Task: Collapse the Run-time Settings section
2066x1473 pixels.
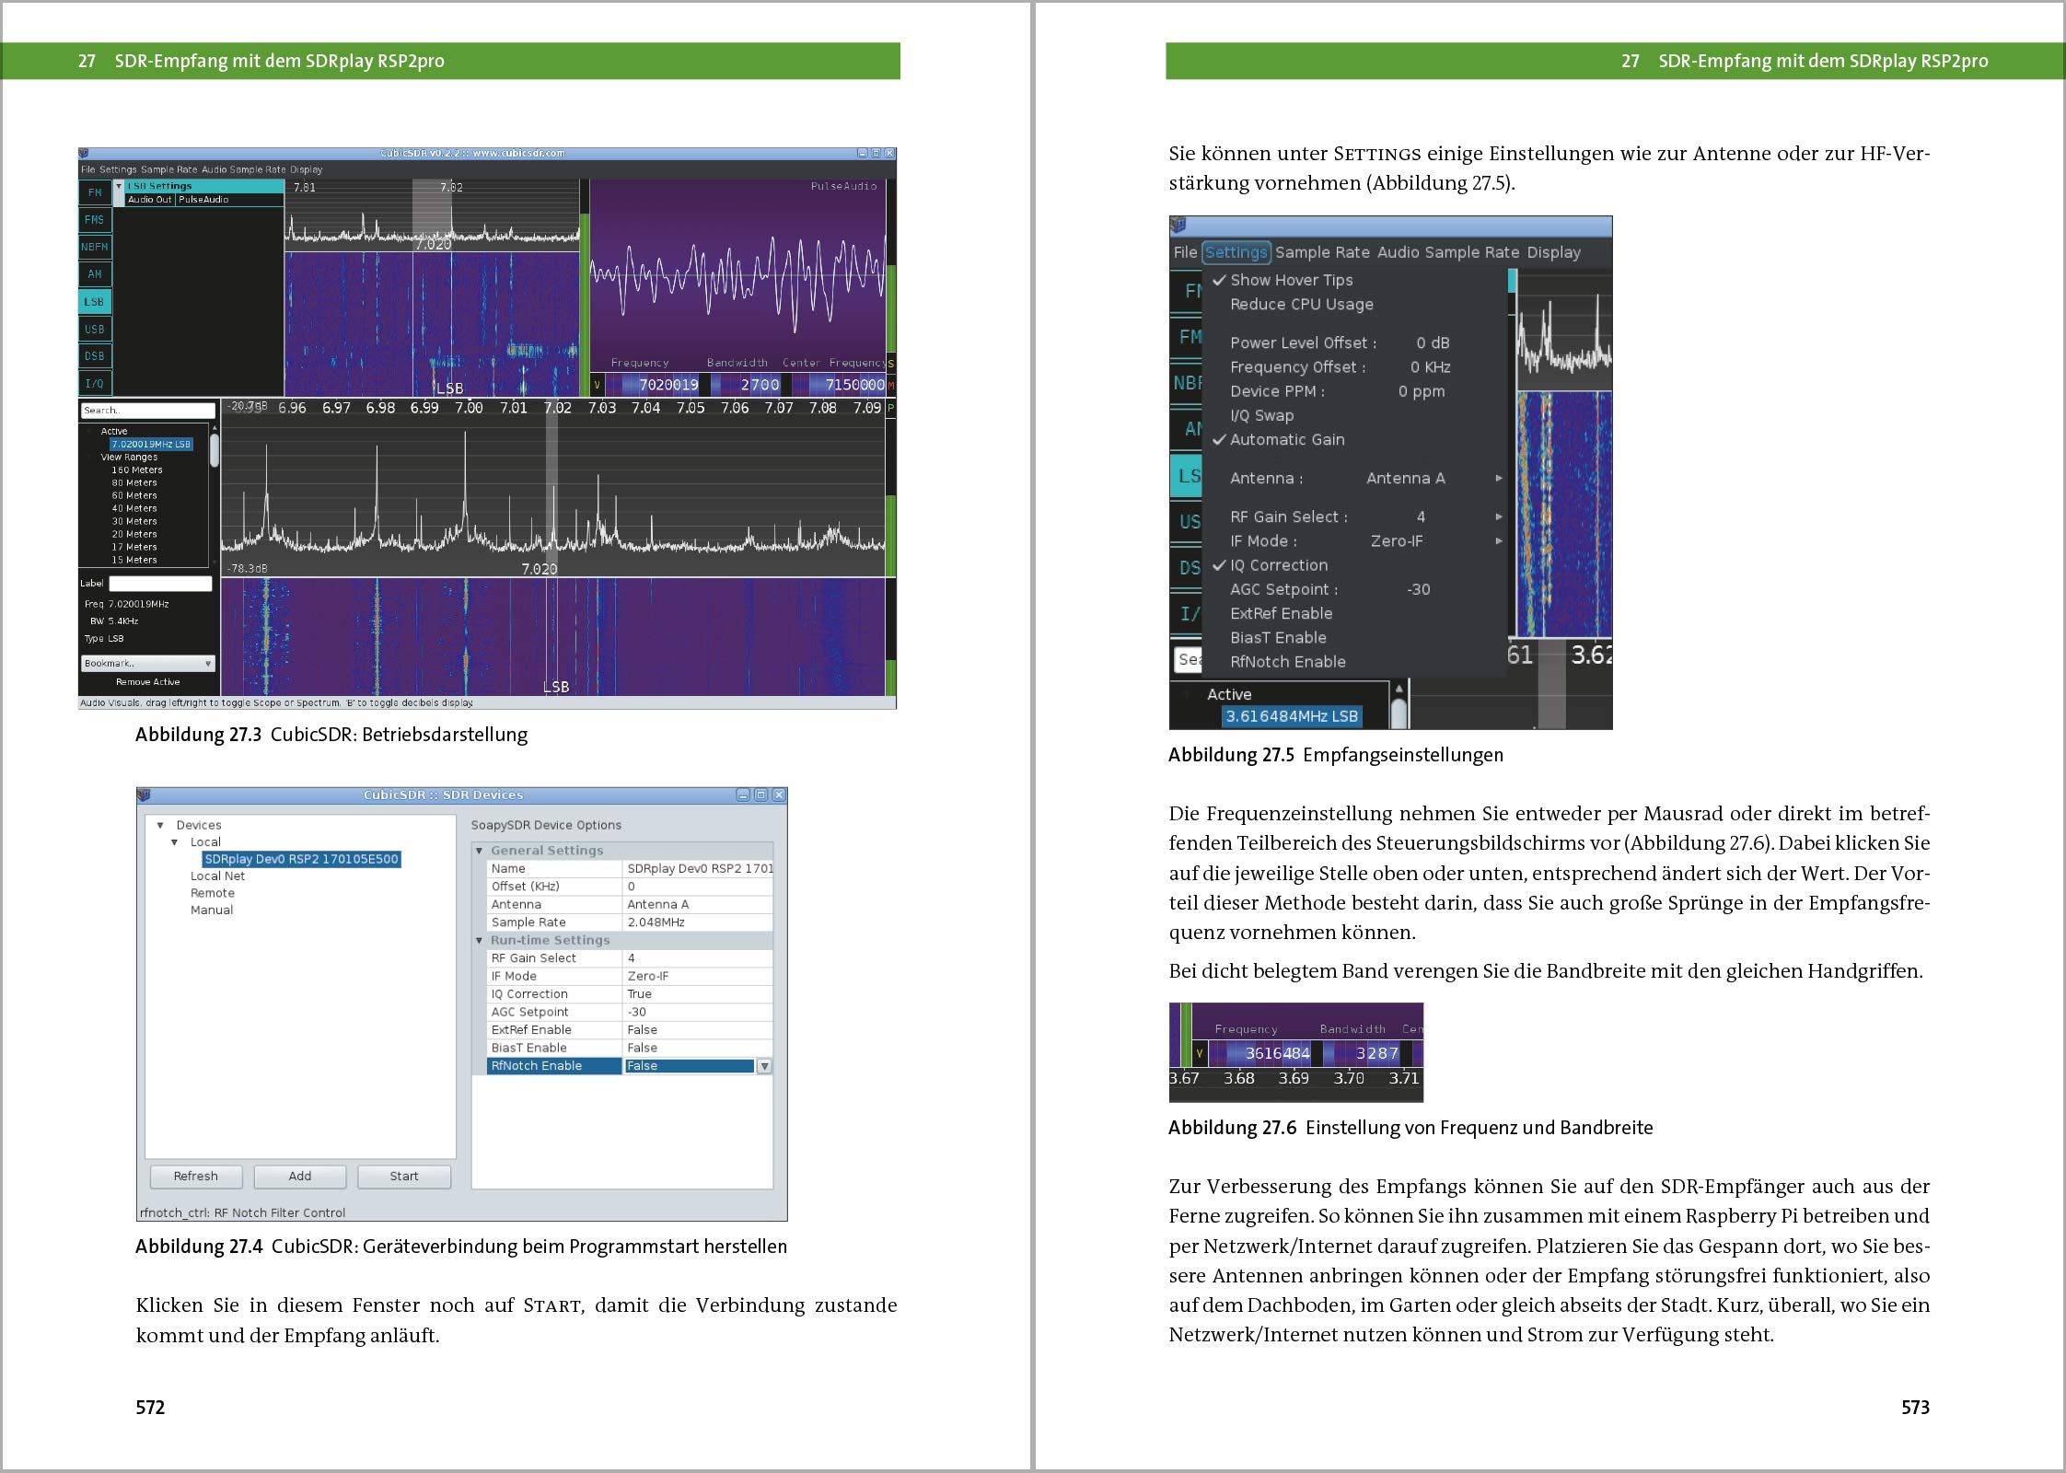Action: pos(479,940)
